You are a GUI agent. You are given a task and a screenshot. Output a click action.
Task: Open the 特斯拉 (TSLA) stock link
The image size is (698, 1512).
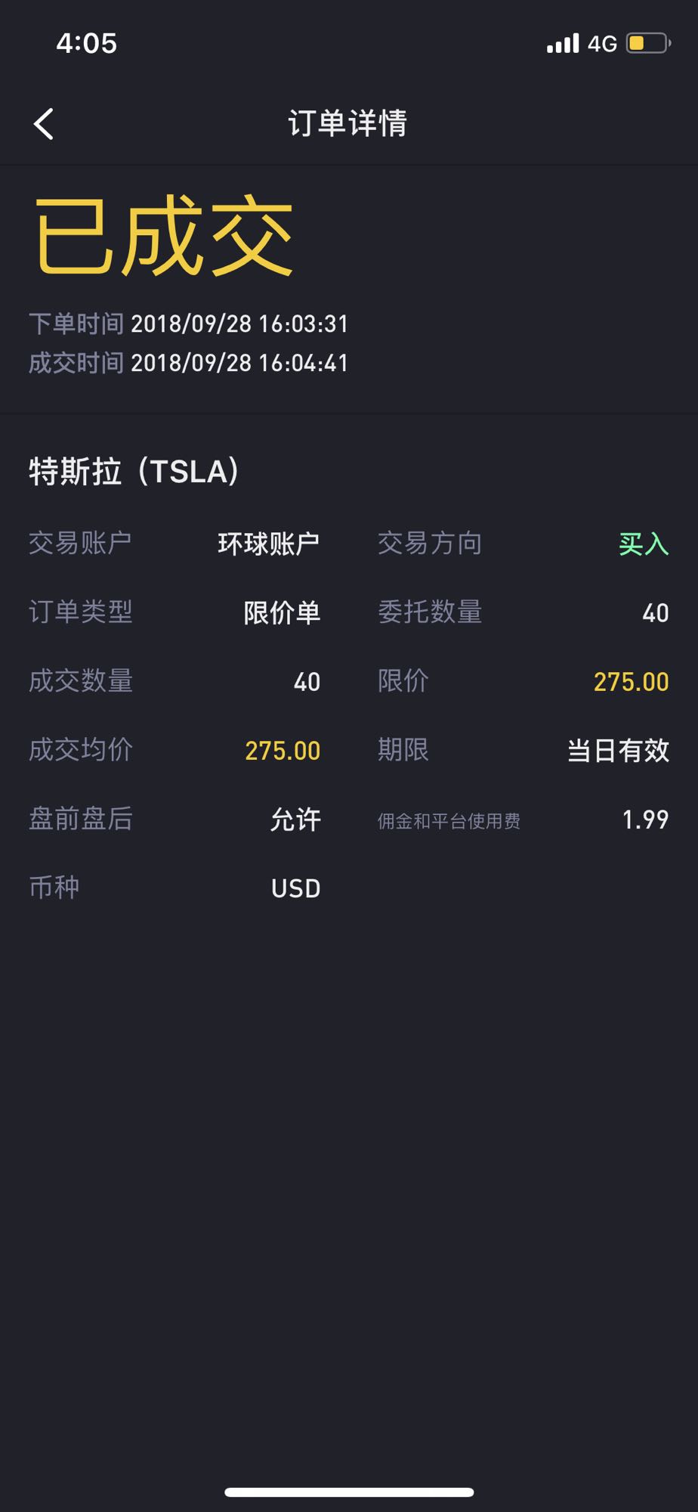pos(134,472)
